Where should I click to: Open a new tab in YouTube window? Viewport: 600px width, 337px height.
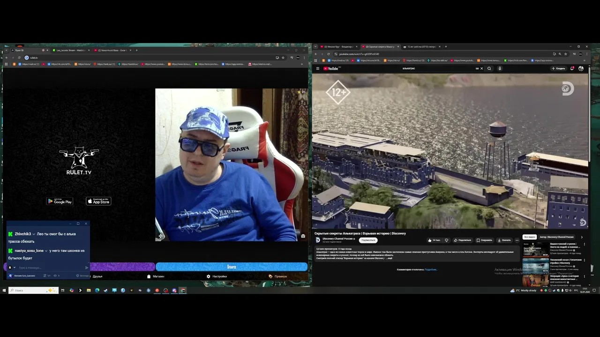[446, 47]
